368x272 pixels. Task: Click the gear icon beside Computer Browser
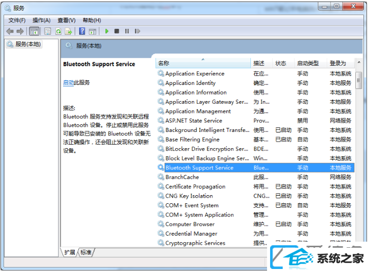[x=161, y=224]
